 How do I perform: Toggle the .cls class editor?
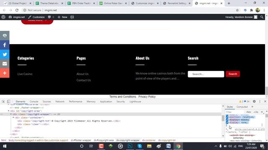click(256, 112)
